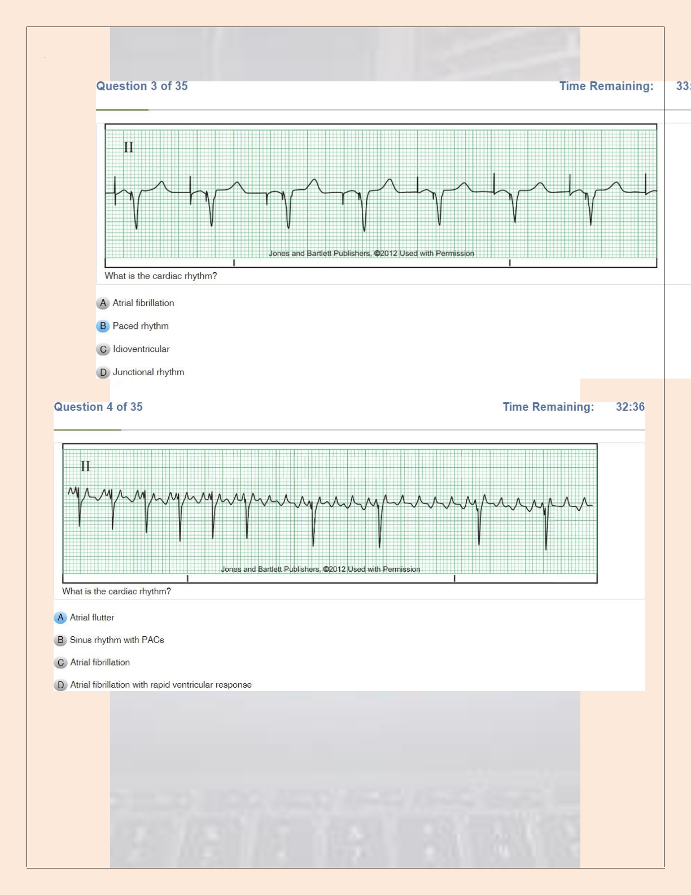The width and height of the screenshot is (691, 895).
Task: Click Jones and Bartlett credit on Question 3 strip
Action: pyautogui.click(x=371, y=253)
